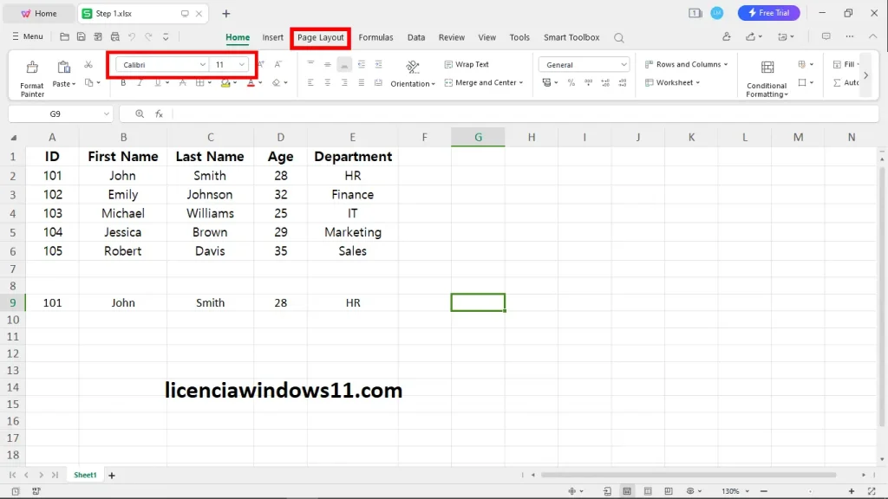Open the borders dropdown arrow

(x=210, y=82)
